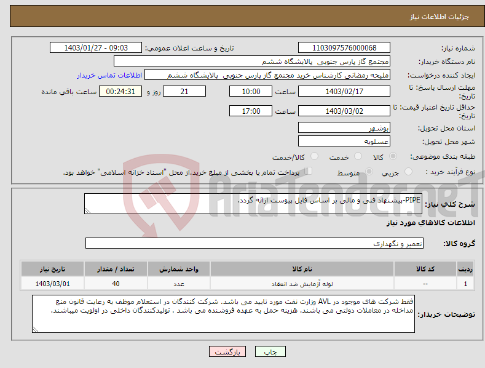This screenshot has width=485, height=368.
Task: Click the unit cell عدد
Action: pyautogui.click(x=179, y=284)
